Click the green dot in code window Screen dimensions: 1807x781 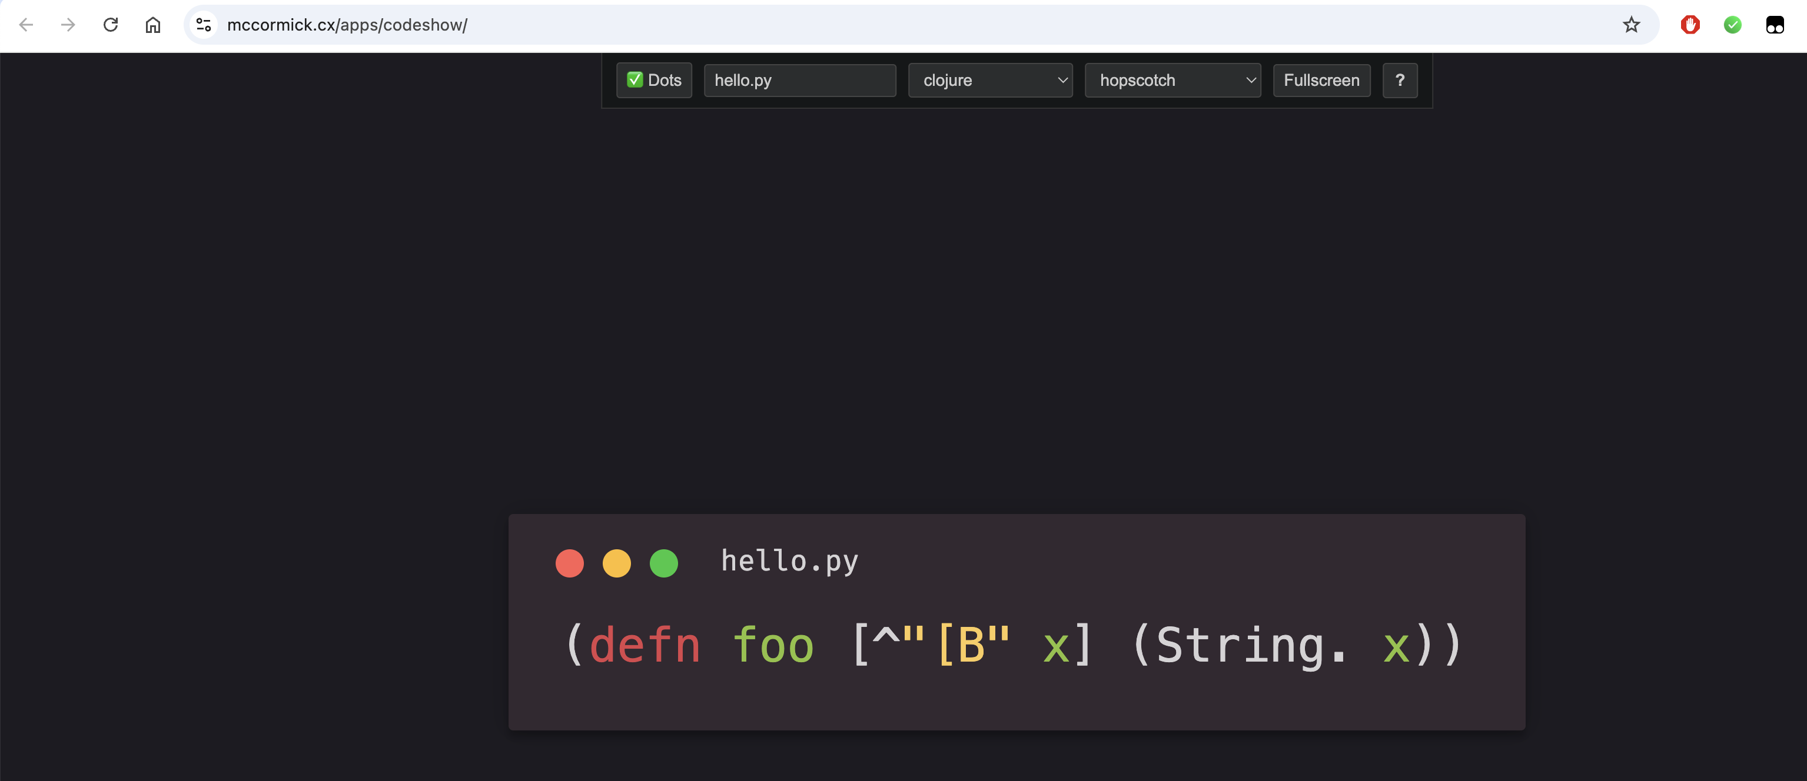tap(663, 563)
